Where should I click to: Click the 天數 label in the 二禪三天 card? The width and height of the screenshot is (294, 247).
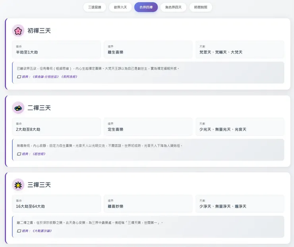coord(202,124)
